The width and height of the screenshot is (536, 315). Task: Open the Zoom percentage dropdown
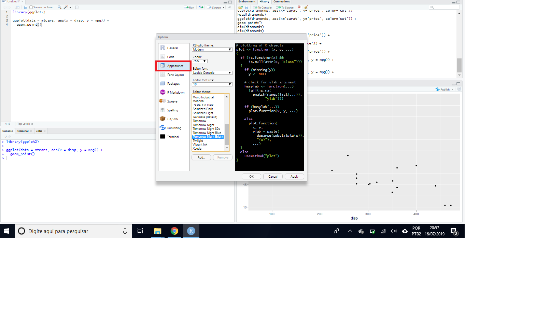click(x=200, y=61)
